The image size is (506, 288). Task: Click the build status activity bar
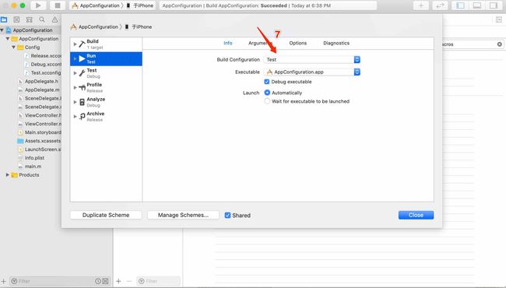268,5
